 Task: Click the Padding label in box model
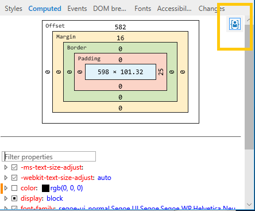pos(89,59)
